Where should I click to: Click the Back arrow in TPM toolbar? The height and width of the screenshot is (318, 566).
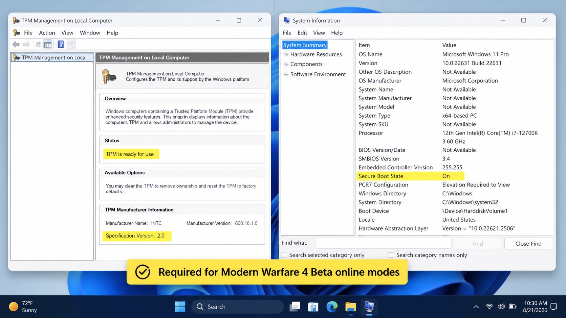coord(16,44)
